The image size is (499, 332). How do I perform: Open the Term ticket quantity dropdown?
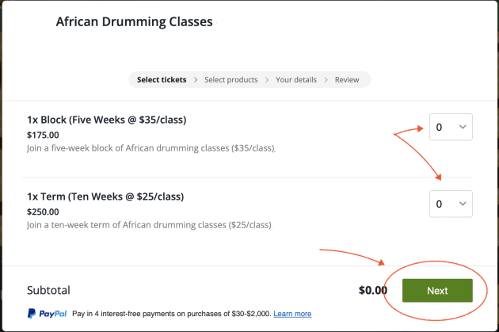pyautogui.click(x=451, y=204)
